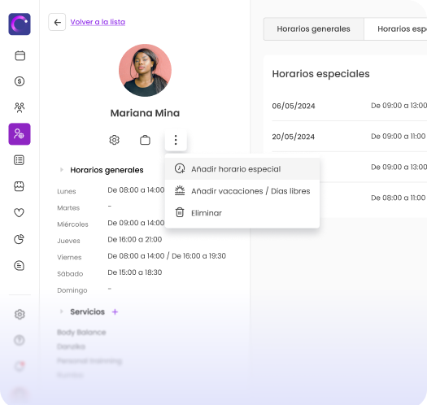The width and height of the screenshot is (427, 405).
Task: Click De 08:00 a 11:00 special schedule time
Action: pos(399,198)
